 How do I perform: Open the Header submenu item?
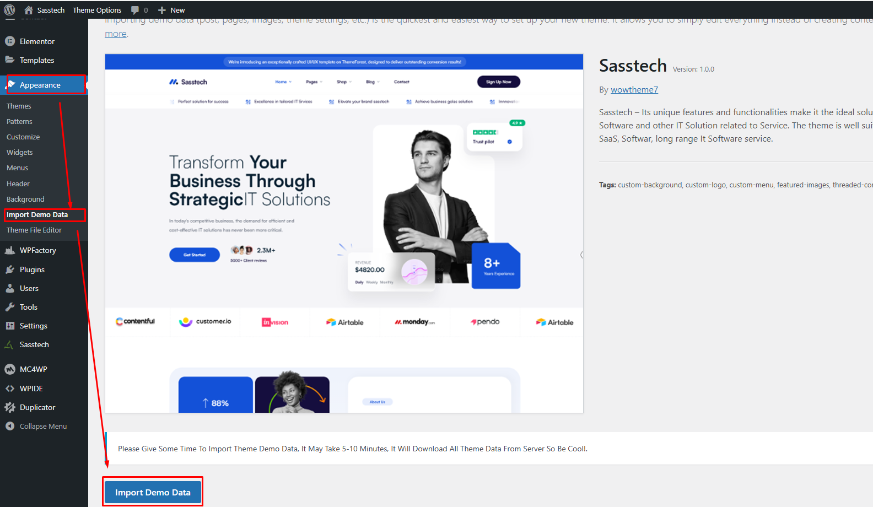(18, 184)
